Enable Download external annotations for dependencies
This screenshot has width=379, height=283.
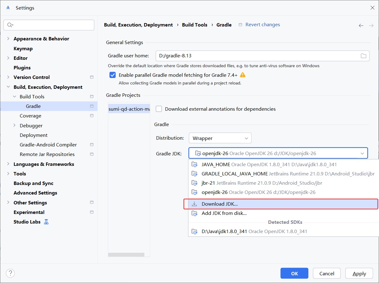[159, 109]
